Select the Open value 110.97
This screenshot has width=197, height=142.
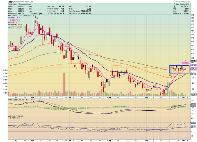tap(21, 7)
